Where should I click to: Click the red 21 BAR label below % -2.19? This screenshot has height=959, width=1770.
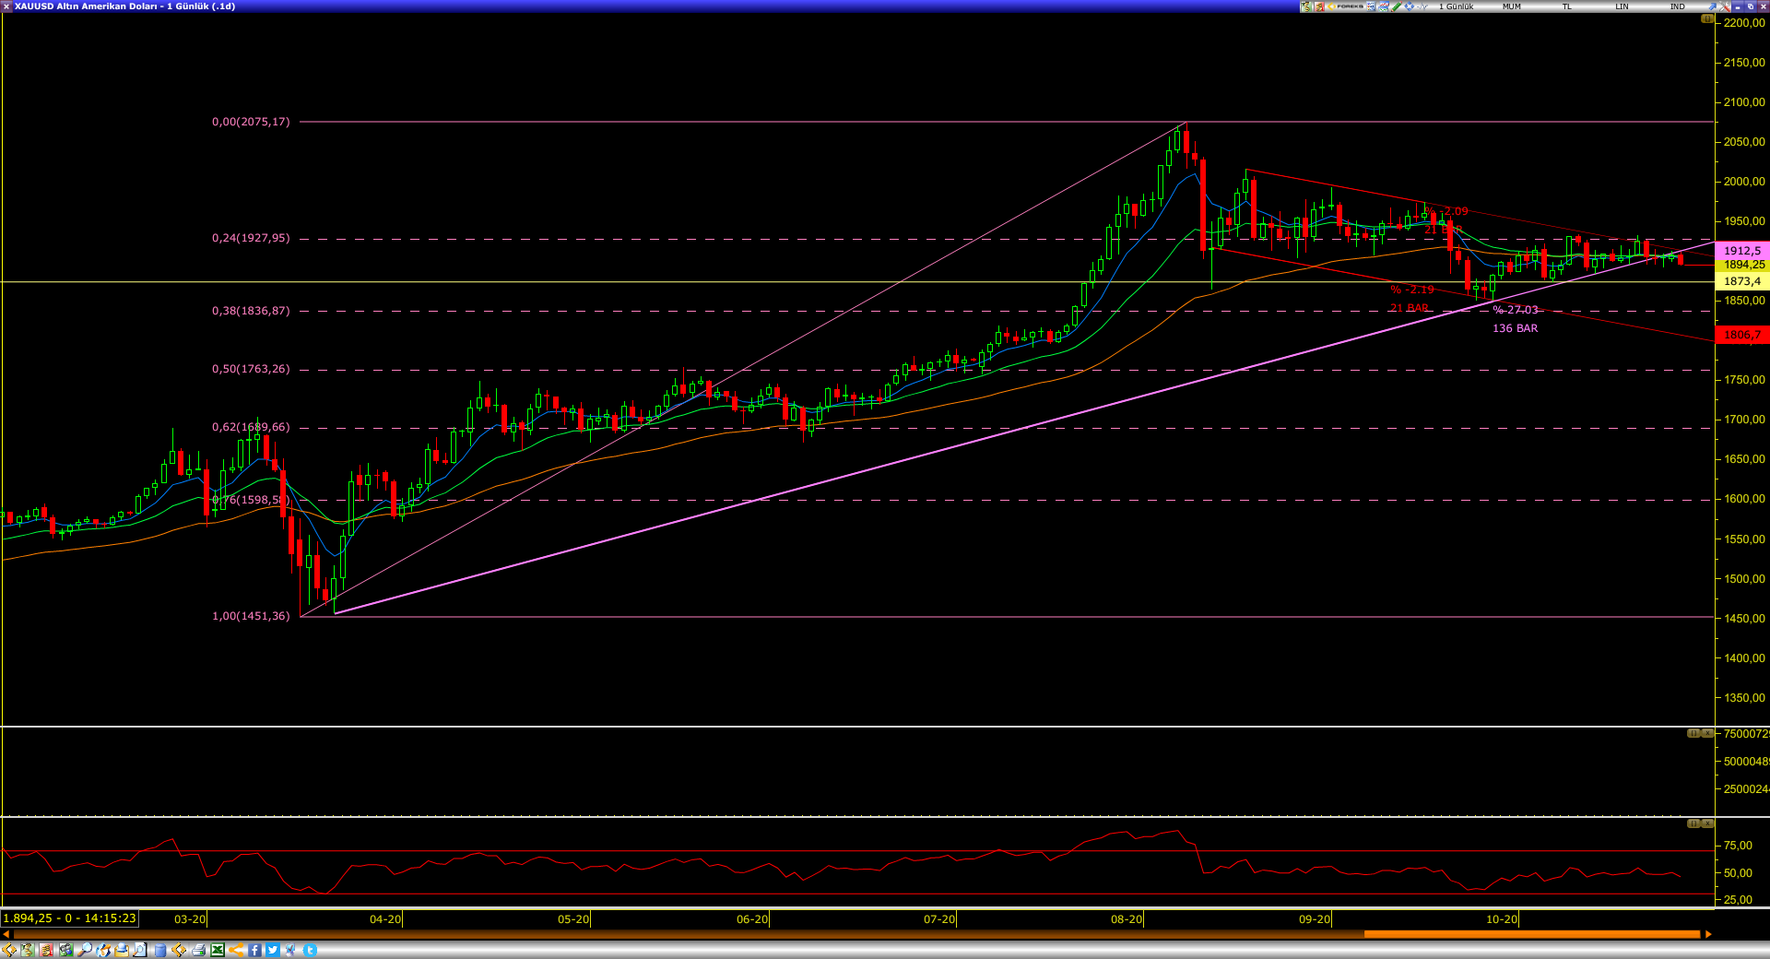tap(1410, 308)
